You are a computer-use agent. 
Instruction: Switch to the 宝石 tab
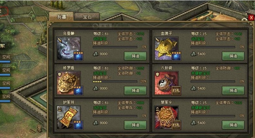[x=87, y=17]
